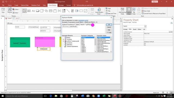Screen dimensions: 174x98
Task: Switch to Format tab in Property Sheet
Action: (125, 29)
